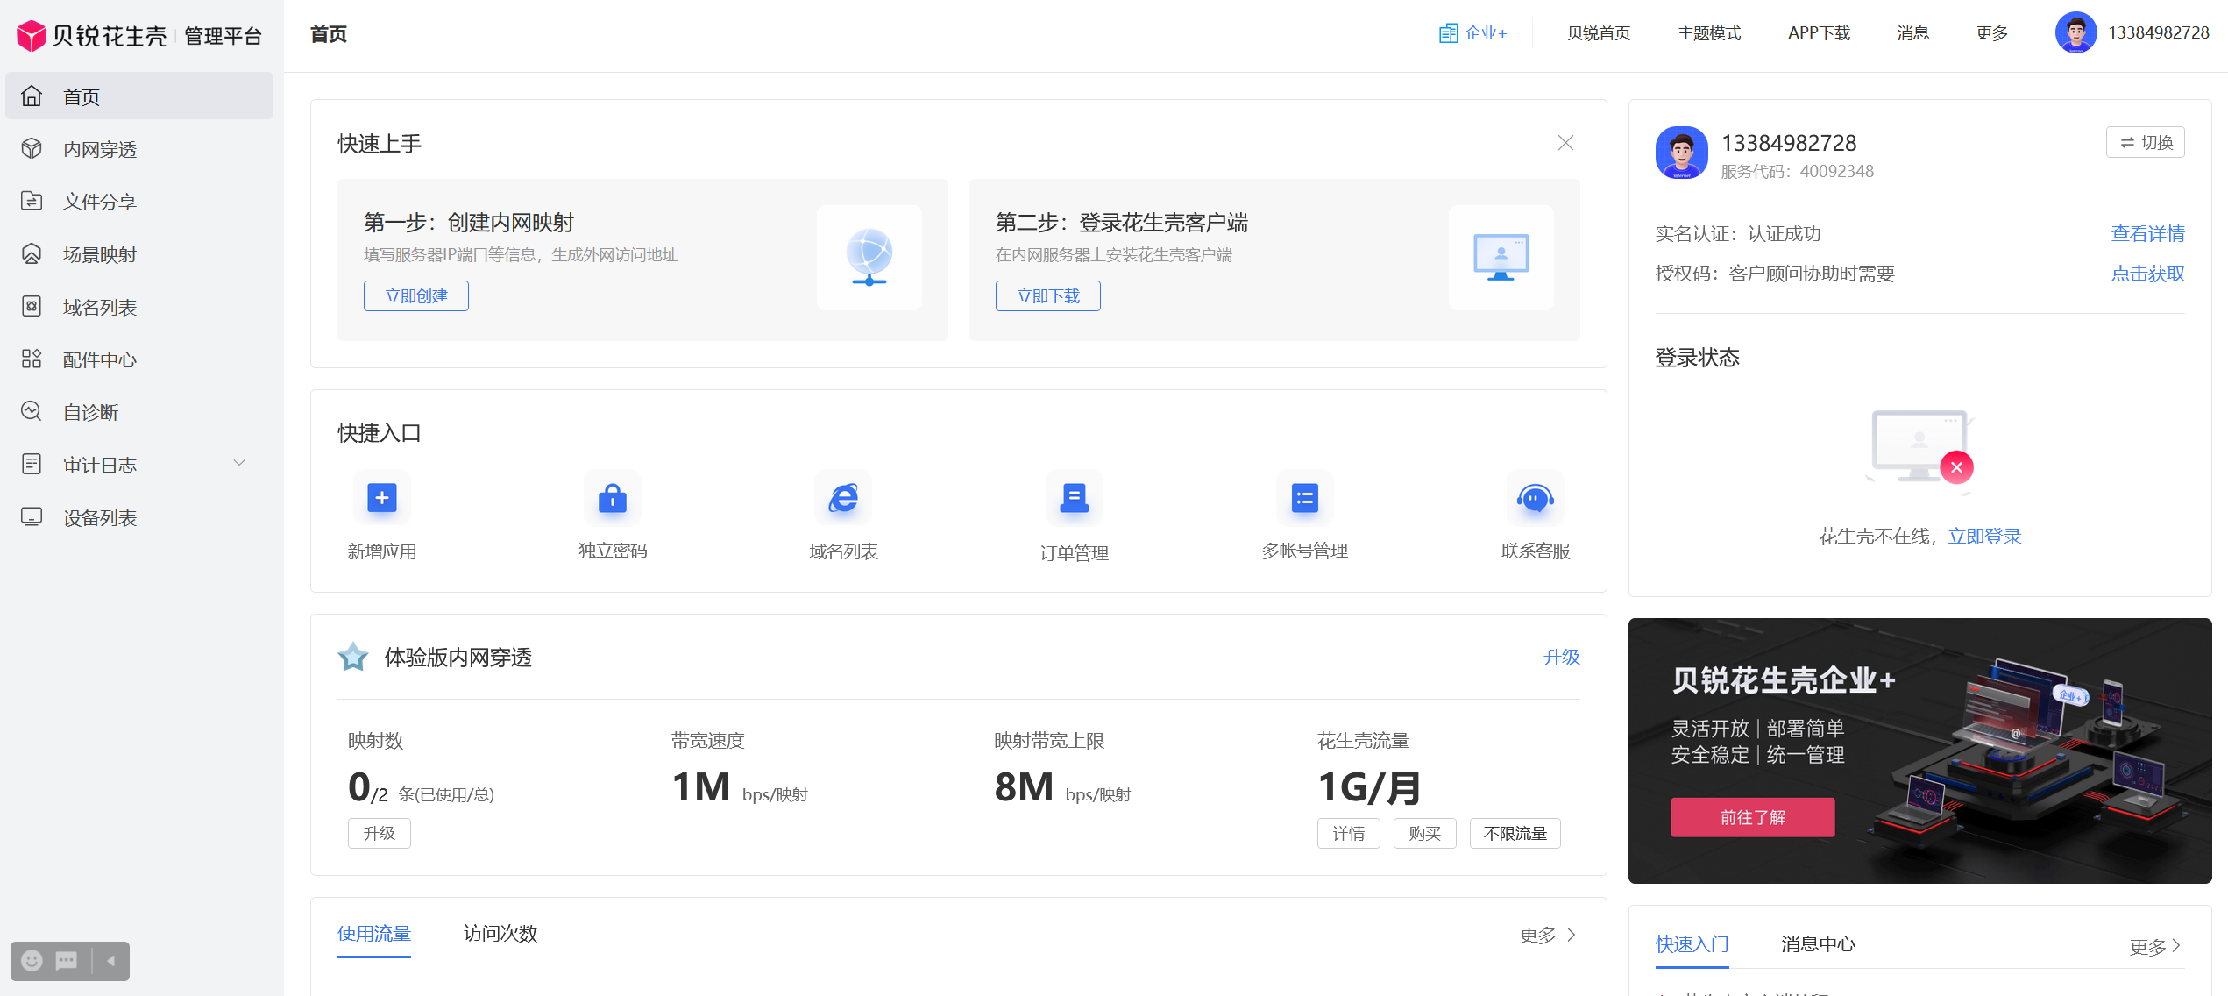
Task: Open 自诊断 in sidebar
Action: click(x=139, y=412)
